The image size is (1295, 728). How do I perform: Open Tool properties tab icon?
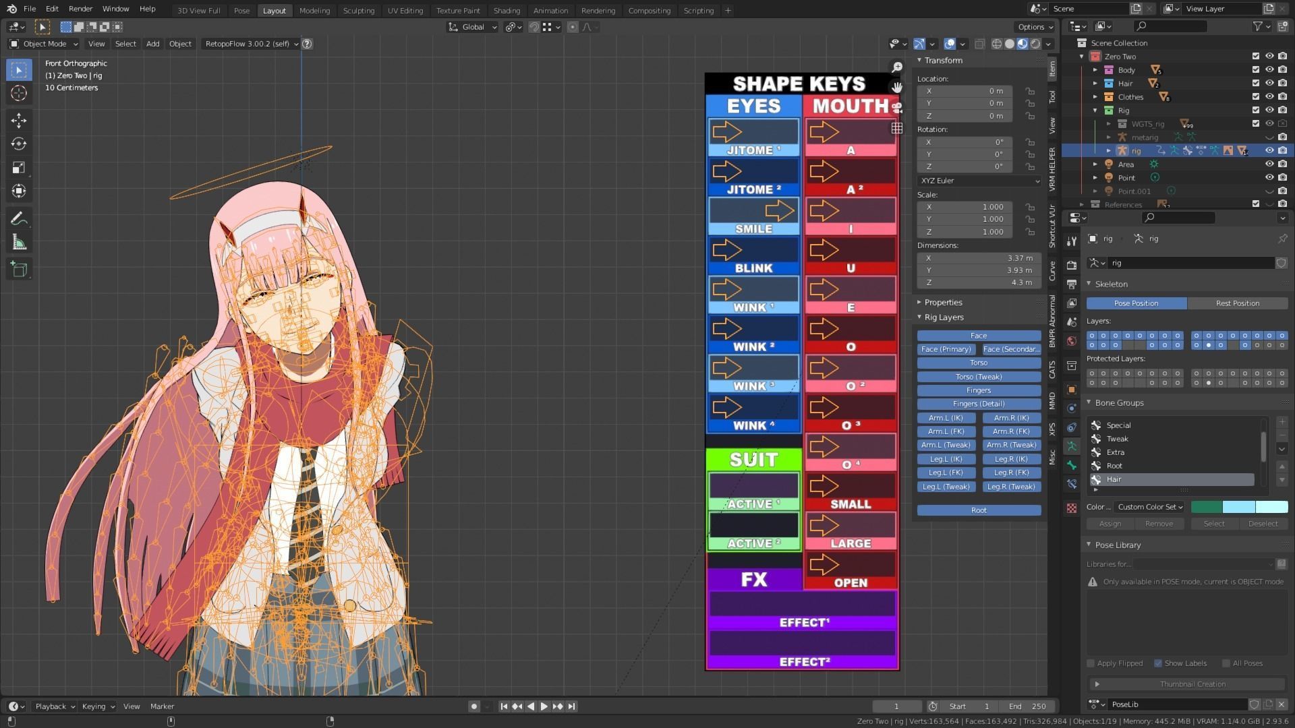point(1072,241)
